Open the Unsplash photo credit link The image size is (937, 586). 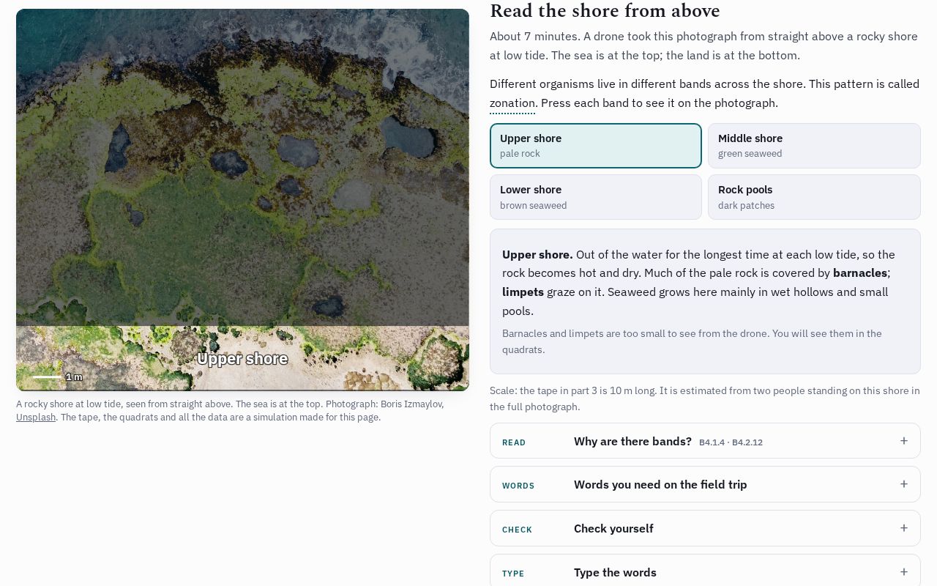tap(36, 418)
